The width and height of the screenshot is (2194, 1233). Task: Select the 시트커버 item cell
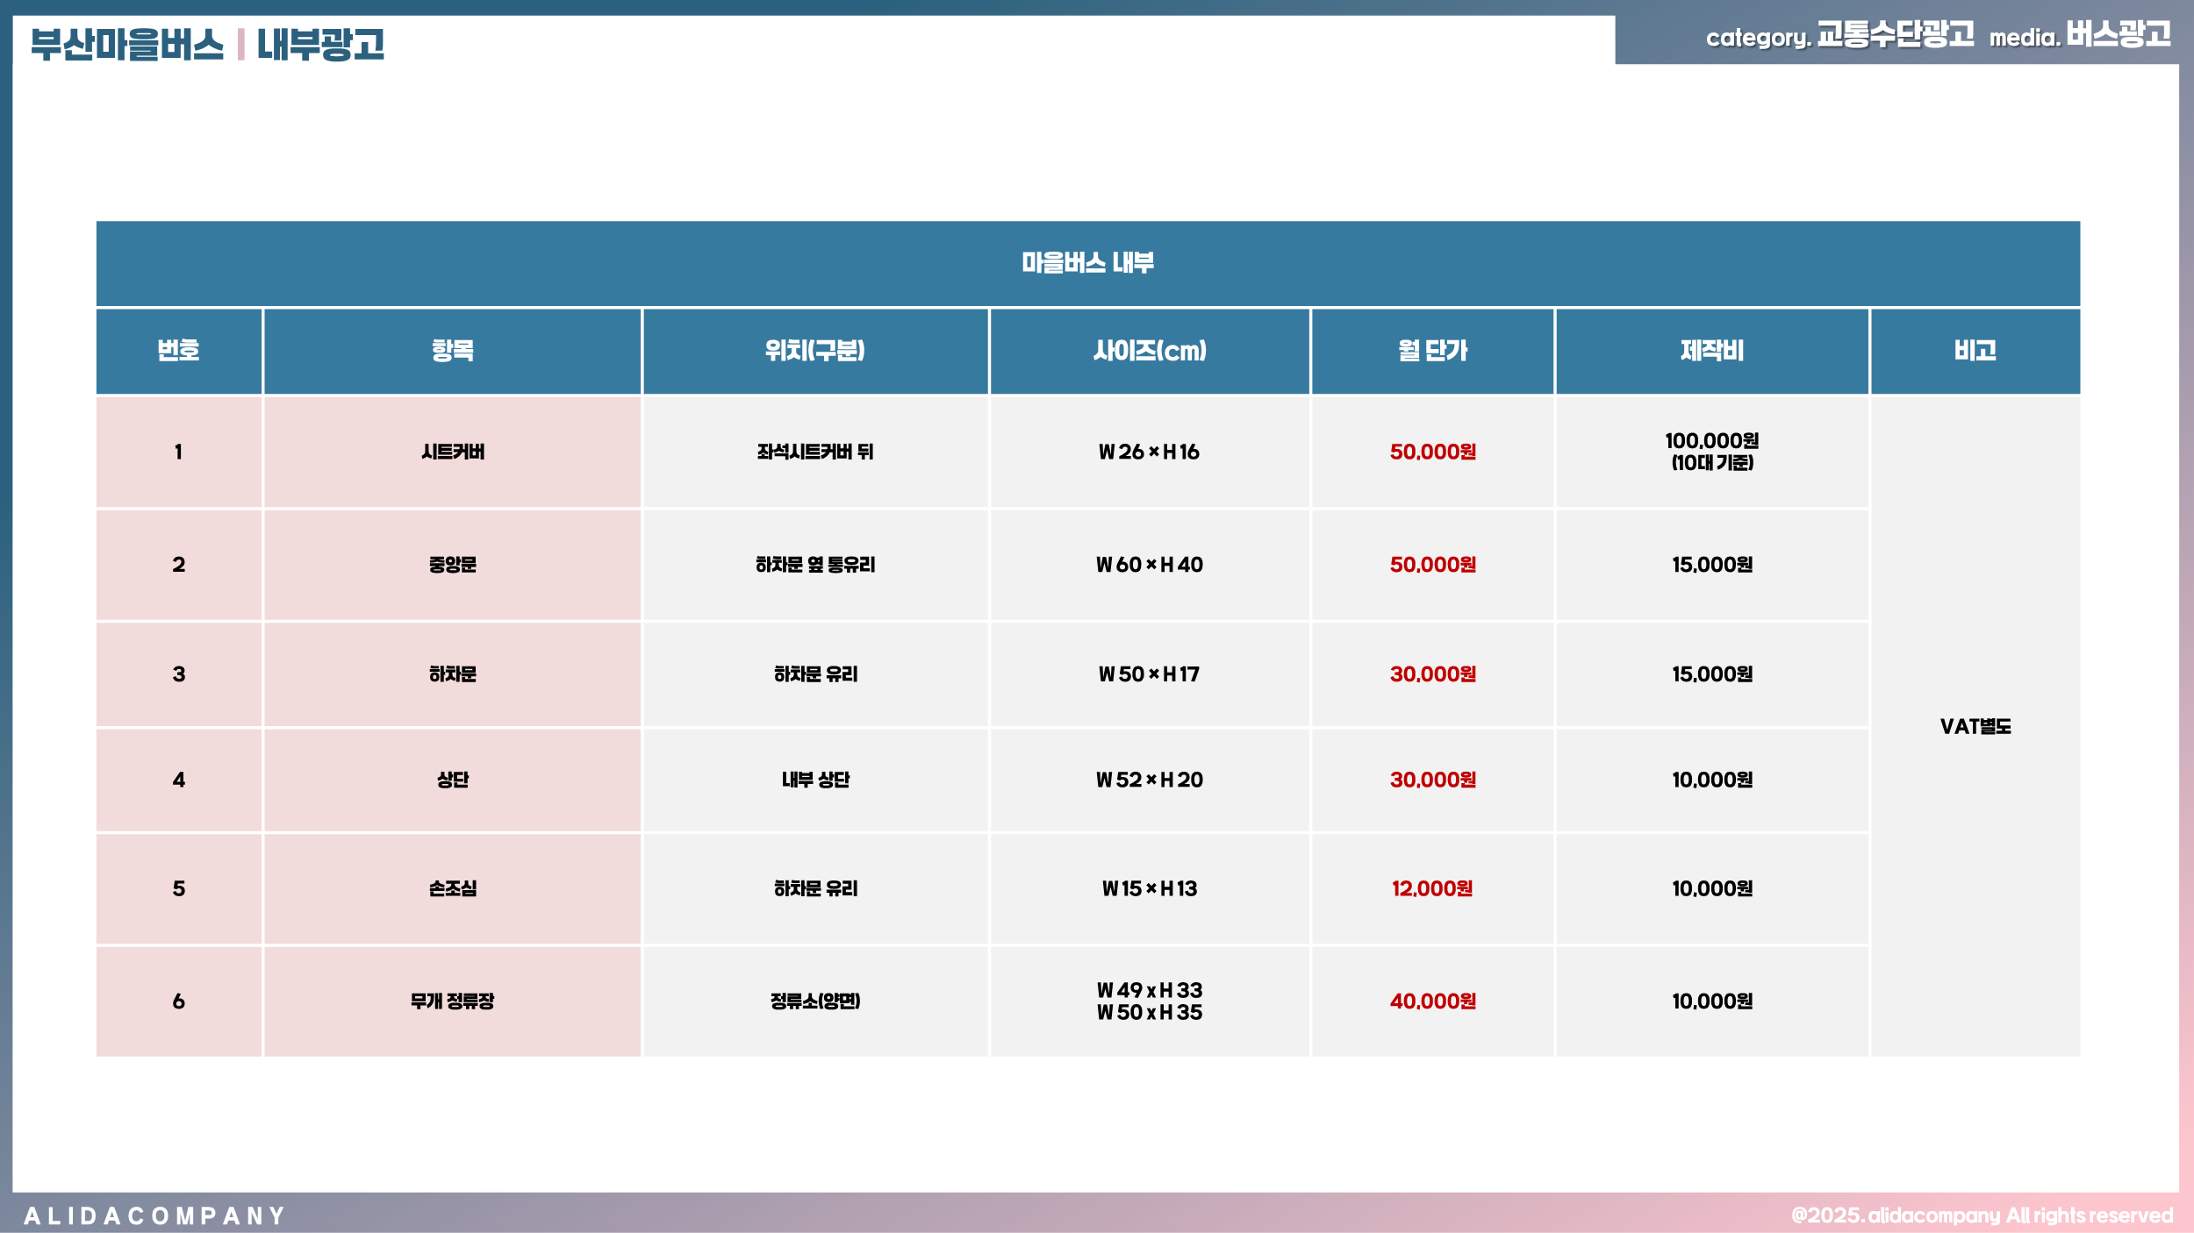coord(452,452)
